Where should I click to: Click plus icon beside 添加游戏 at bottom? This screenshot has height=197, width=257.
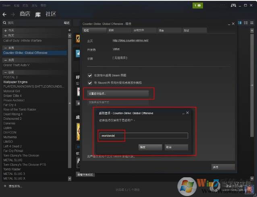click(x=5, y=186)
